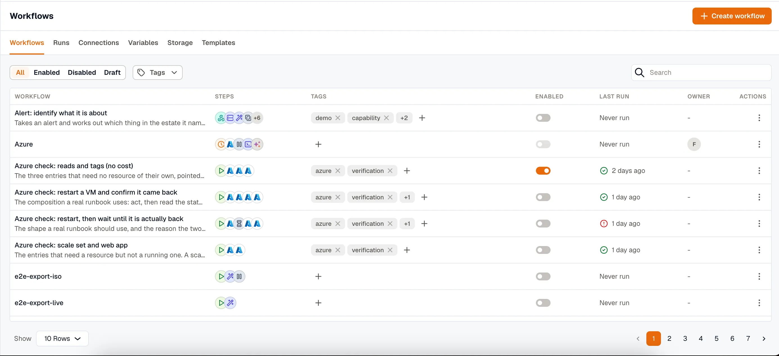
Task: Click "2 days ago" last run cell
Action: [628, 171]
